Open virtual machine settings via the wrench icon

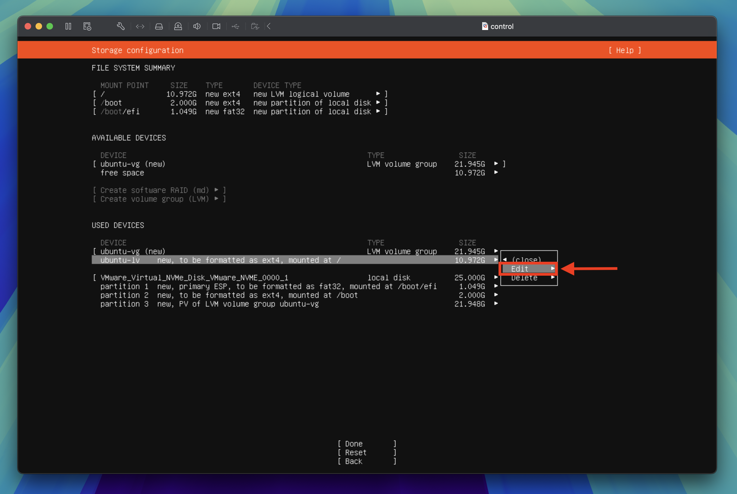pos(121,27)
